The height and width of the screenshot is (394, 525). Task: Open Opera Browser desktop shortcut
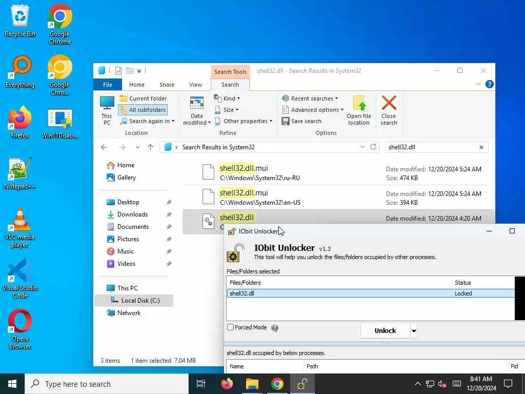20,330
